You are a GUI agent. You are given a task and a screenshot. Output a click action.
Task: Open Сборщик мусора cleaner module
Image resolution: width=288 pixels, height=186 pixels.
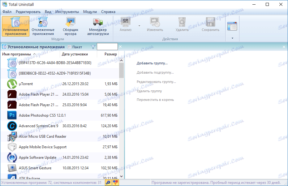(71, 26)
